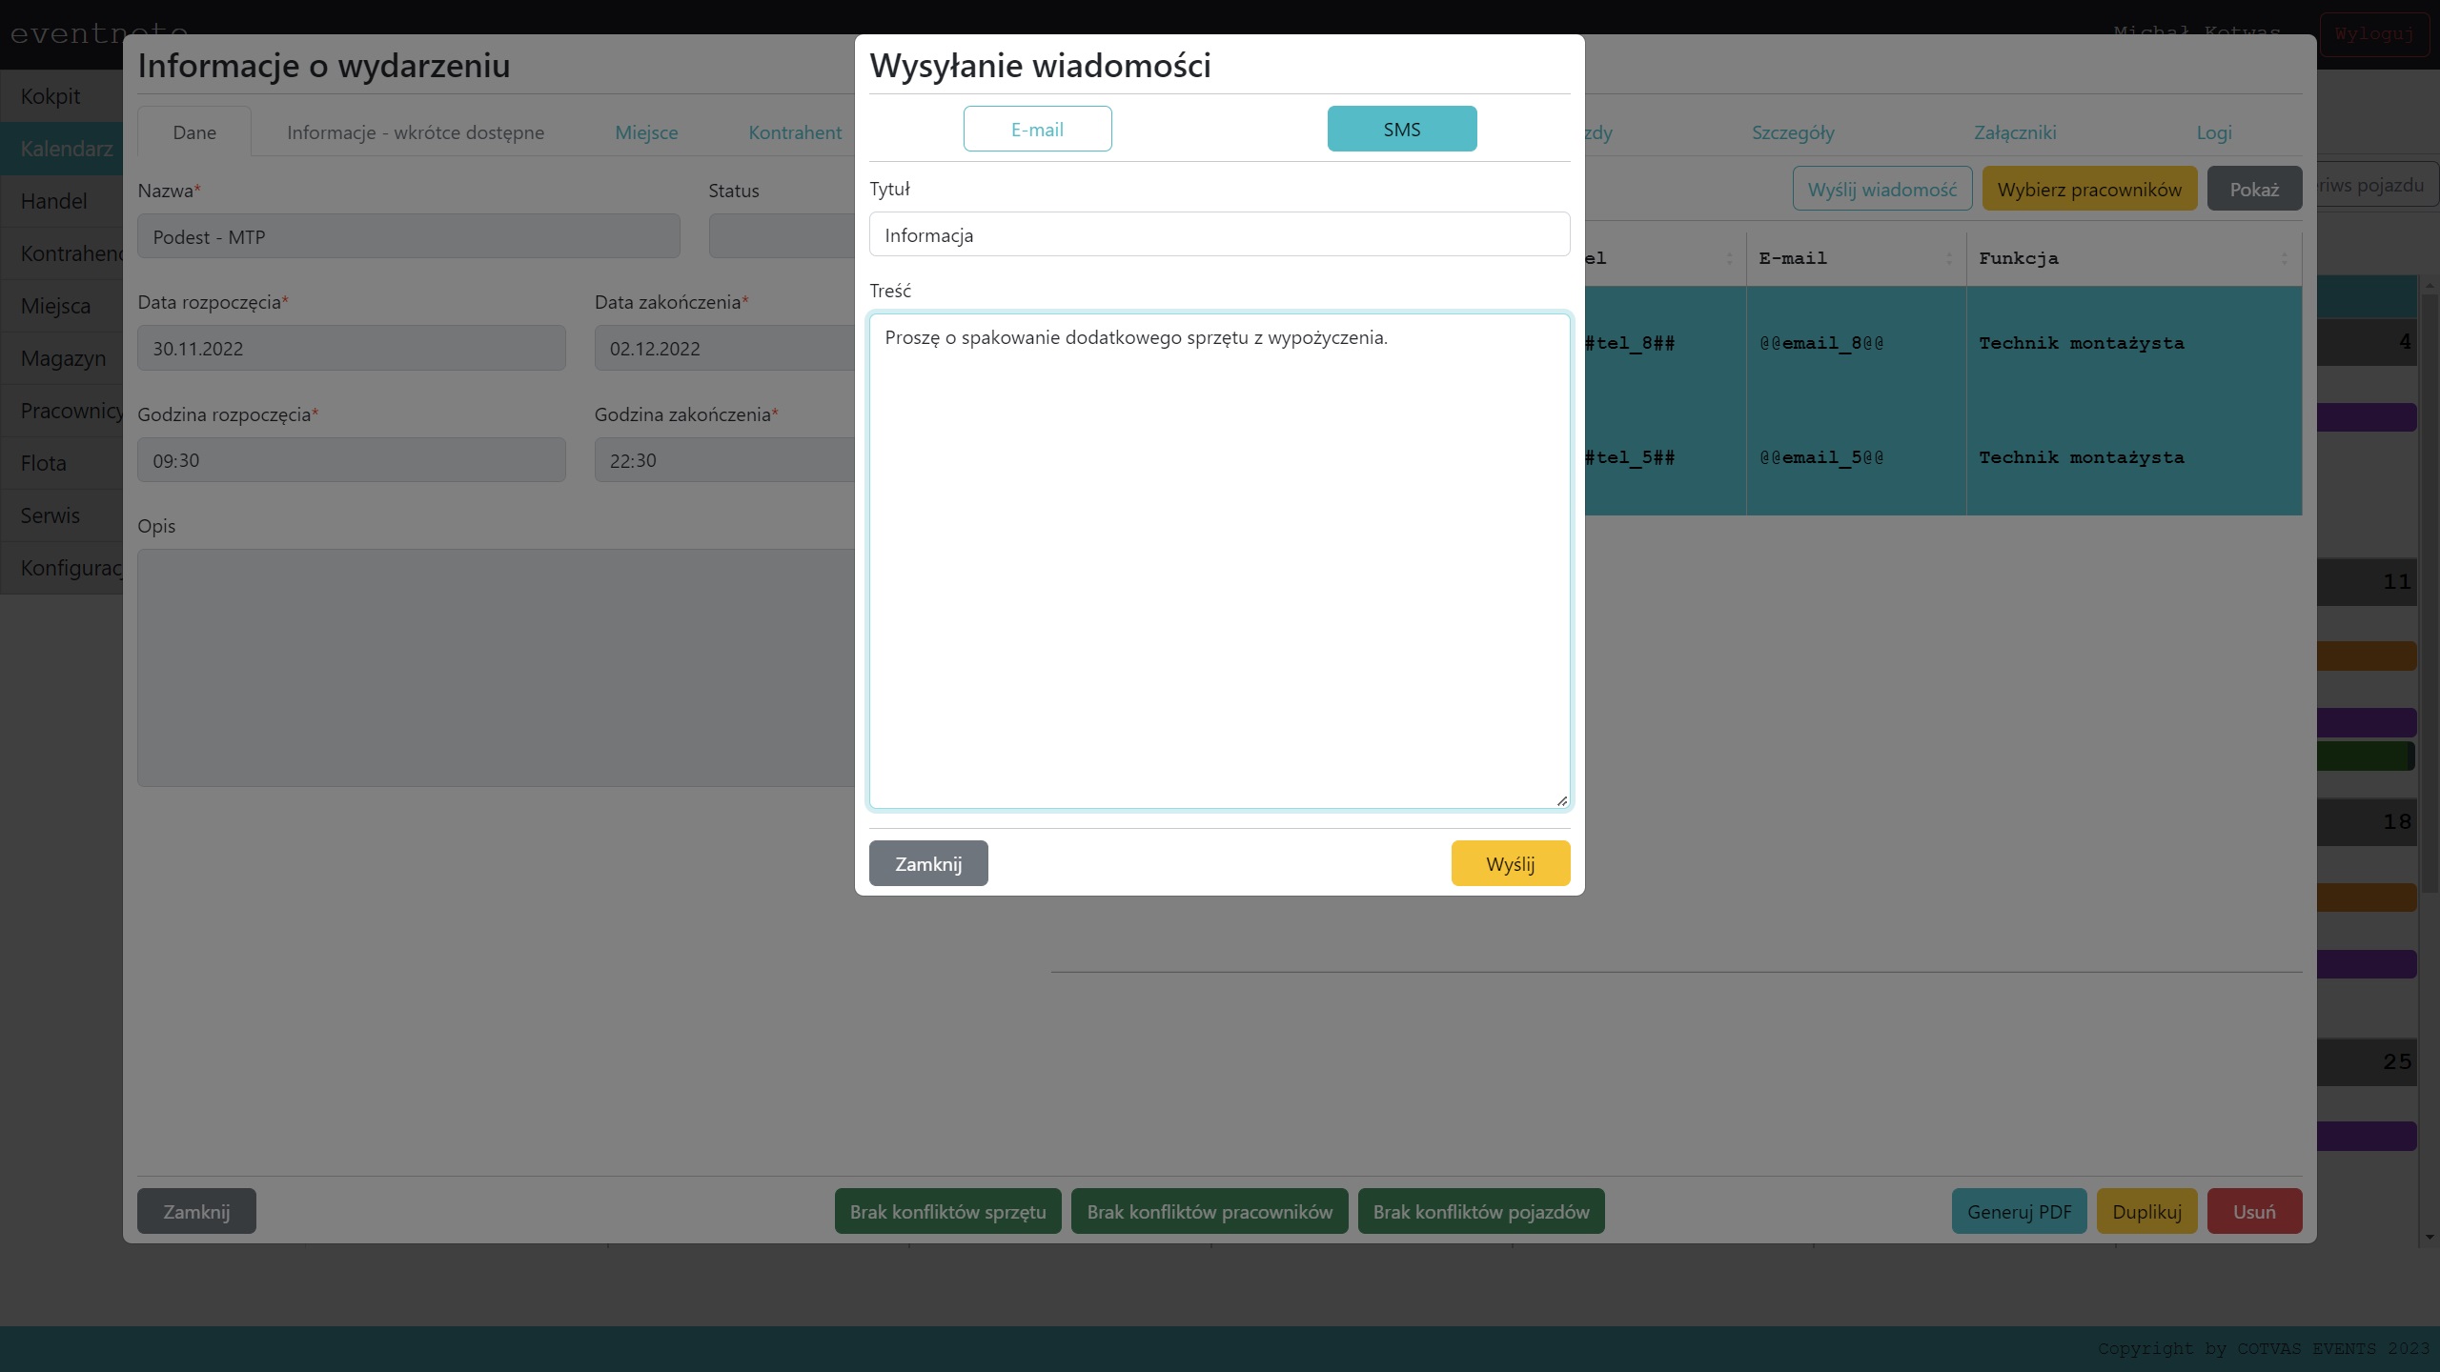
Task: Click the Tytuł input field
Action: 1218,234
